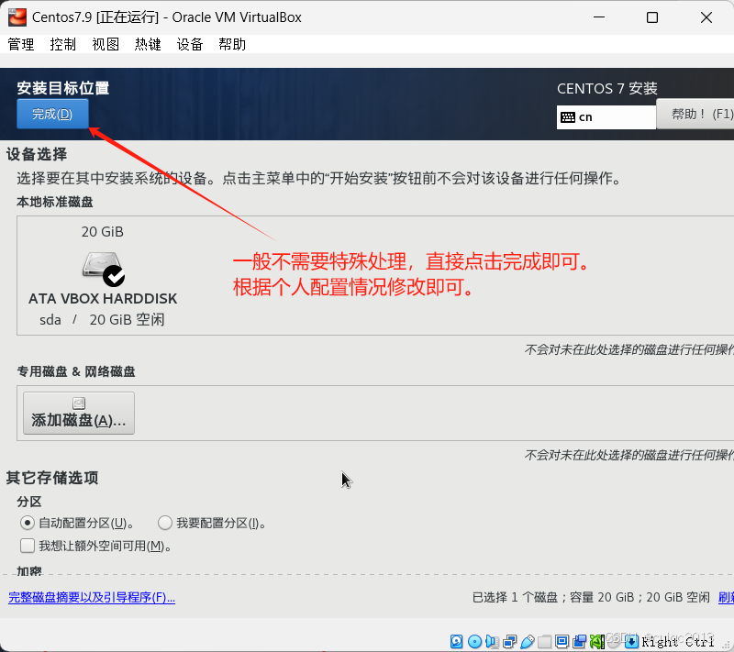Open 完整磁盘摘要以及引导程序(F)... link
734x652 pixels.
[x=92, y=597]
